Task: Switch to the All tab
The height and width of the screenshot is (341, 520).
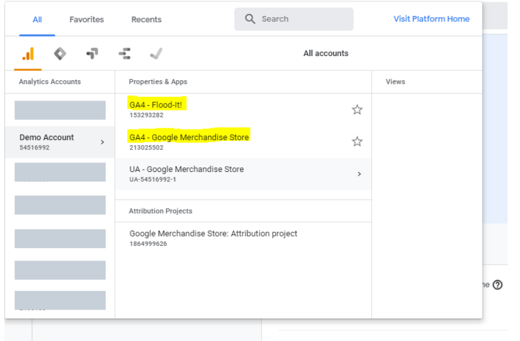Action: pos(37,20)
